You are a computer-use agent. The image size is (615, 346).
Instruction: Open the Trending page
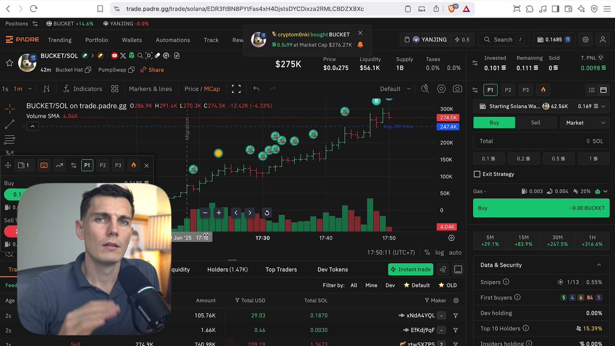click(x=60, y=40)
